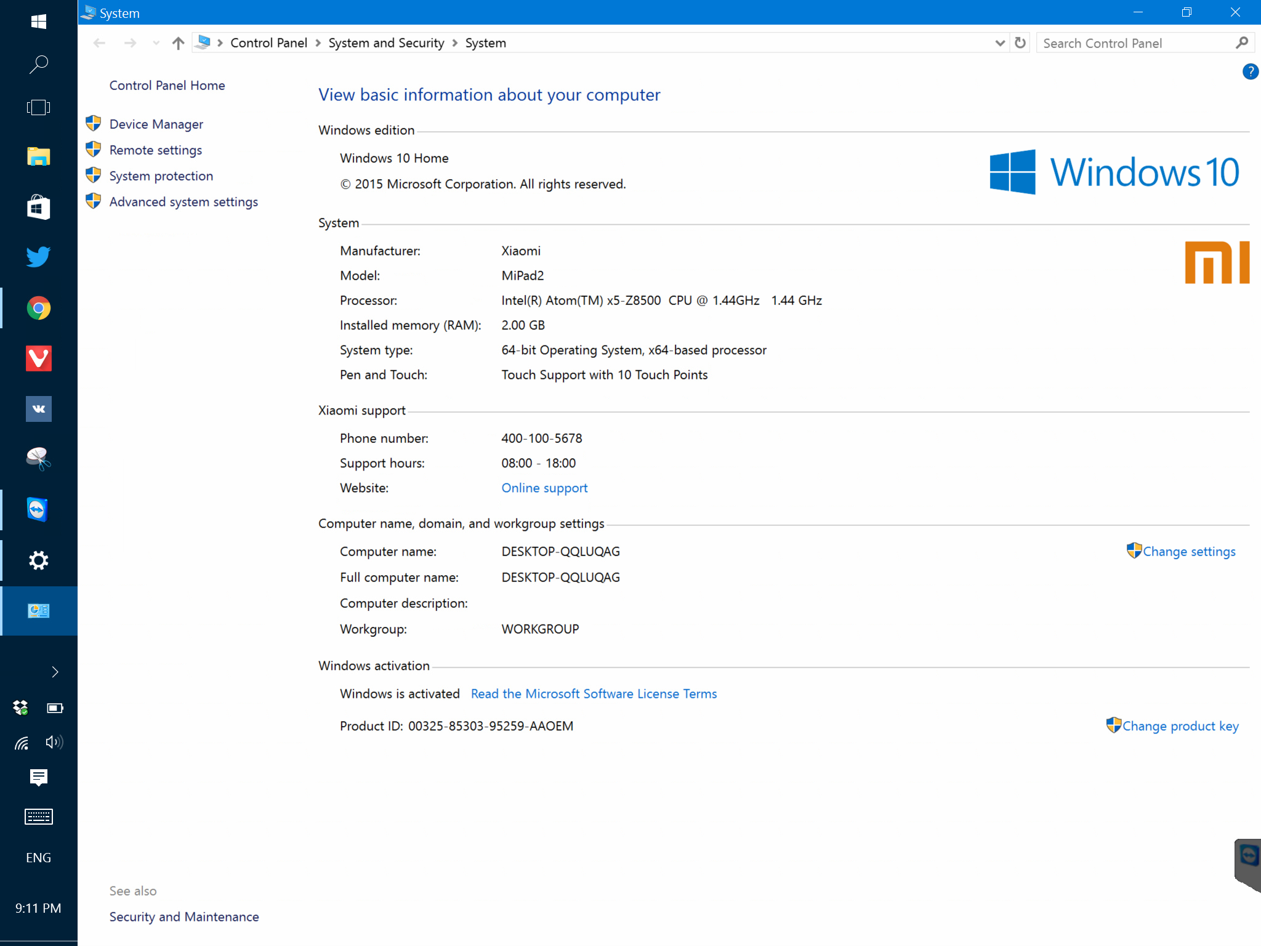The height and width of the screenshot is (946, 1261).
Task: Open System protection
Action: coord(161,176)
